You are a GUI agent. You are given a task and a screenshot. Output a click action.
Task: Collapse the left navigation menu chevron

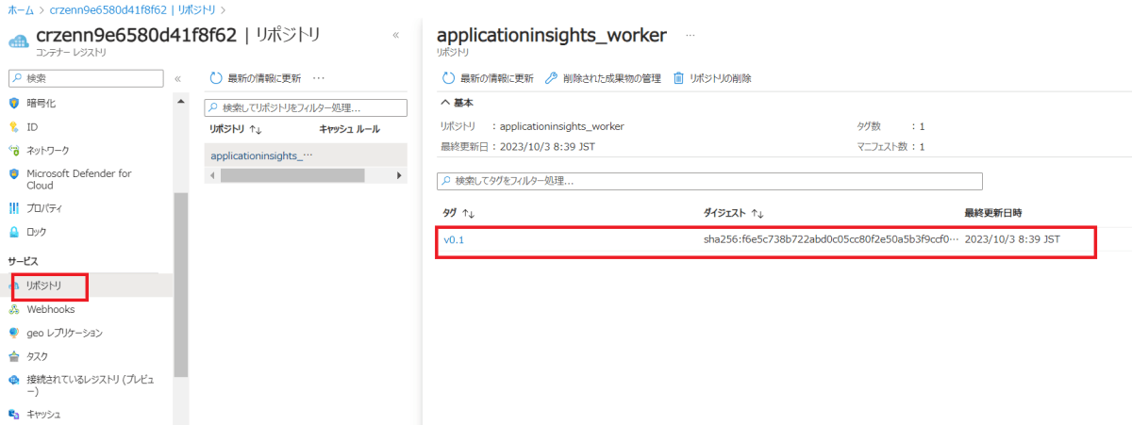pyautogui.click(x=177, y=78)
